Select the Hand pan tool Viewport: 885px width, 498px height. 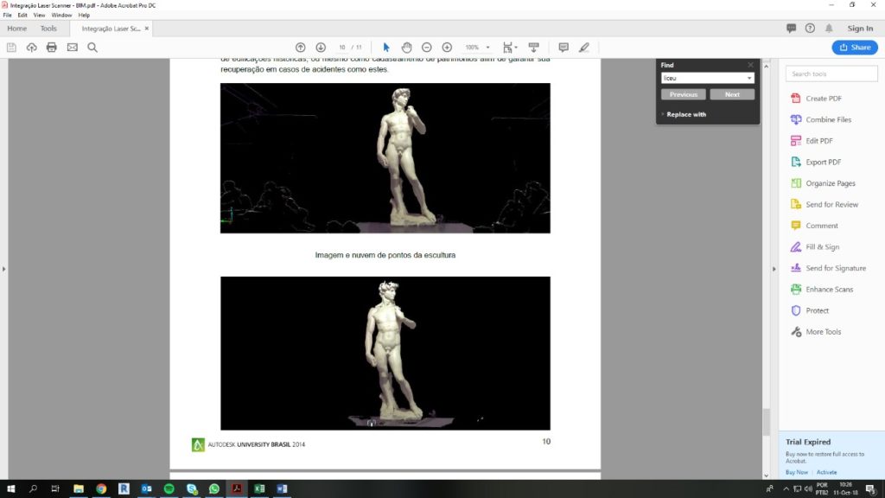pyautogui.click(x=406, y=47)
